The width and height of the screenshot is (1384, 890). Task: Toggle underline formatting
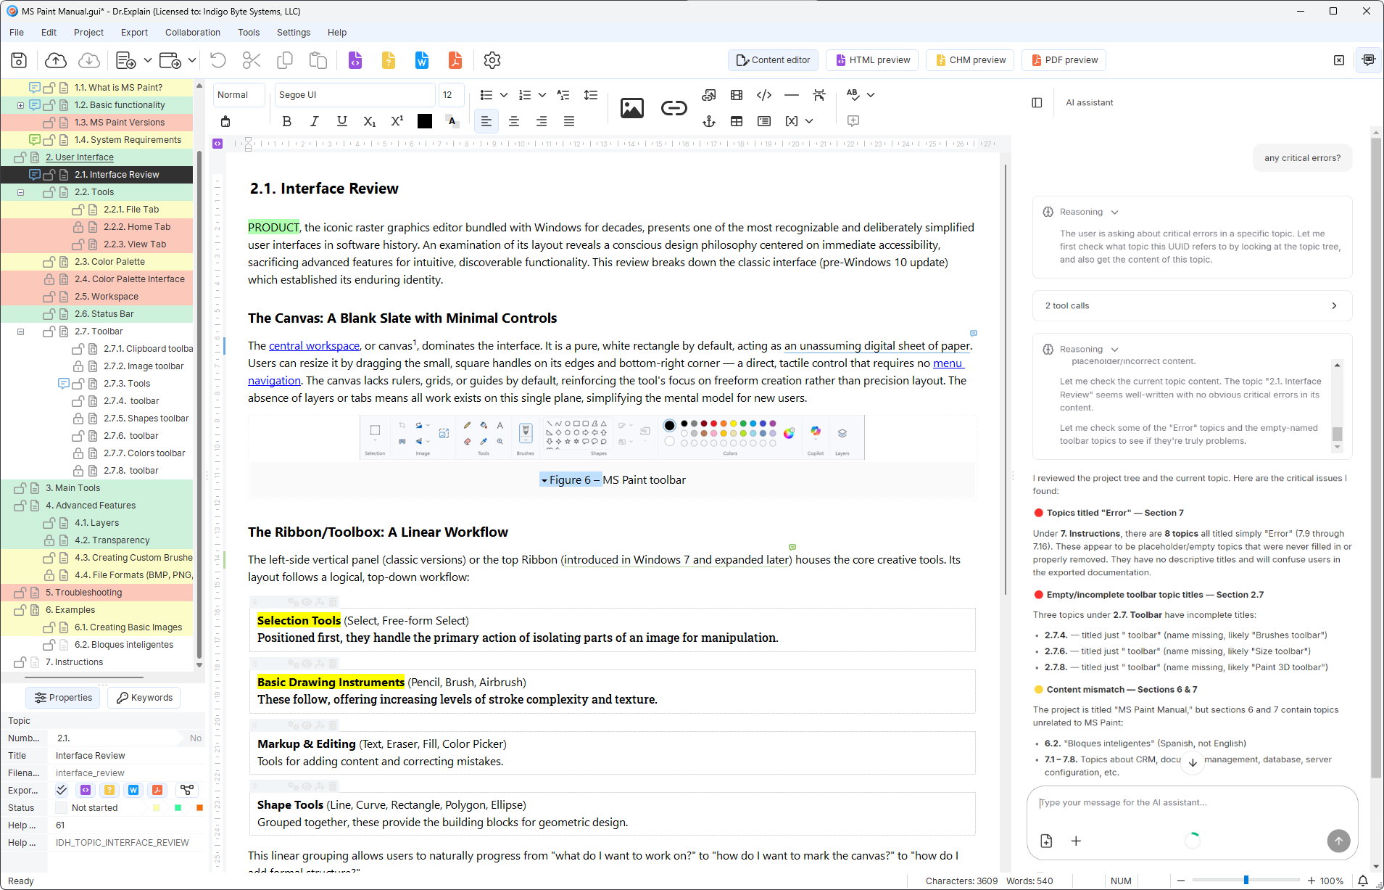[x=342, y=121]
